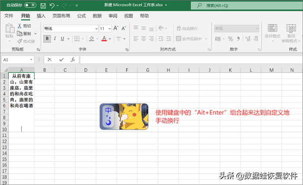Click the Undo arrow icon
The height and width of the screenshot is (185, 303).
click(52, 6)
